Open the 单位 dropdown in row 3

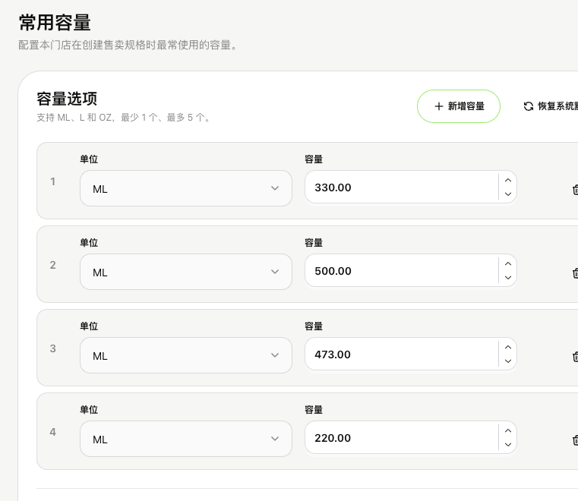coord(186,355)
